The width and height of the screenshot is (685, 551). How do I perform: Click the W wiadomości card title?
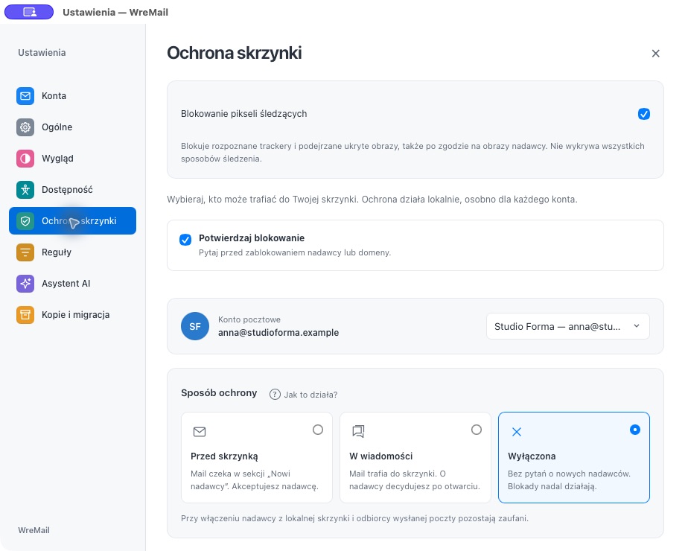[x=381, y=456]
